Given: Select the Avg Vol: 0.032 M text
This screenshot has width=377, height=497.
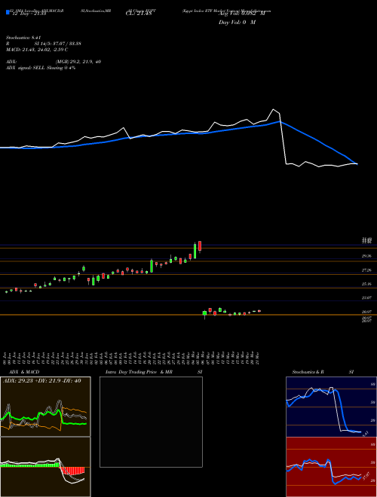Looking at the screenshot, I should pos(241,14).
